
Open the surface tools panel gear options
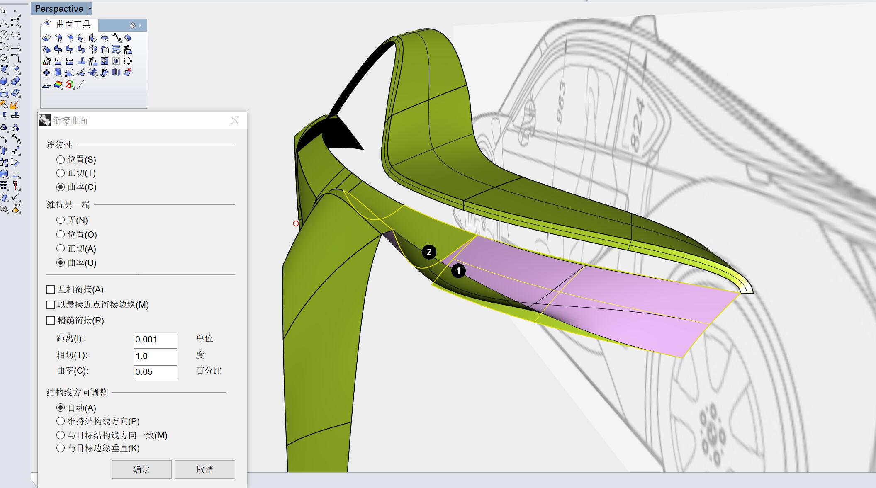point(133,25)
